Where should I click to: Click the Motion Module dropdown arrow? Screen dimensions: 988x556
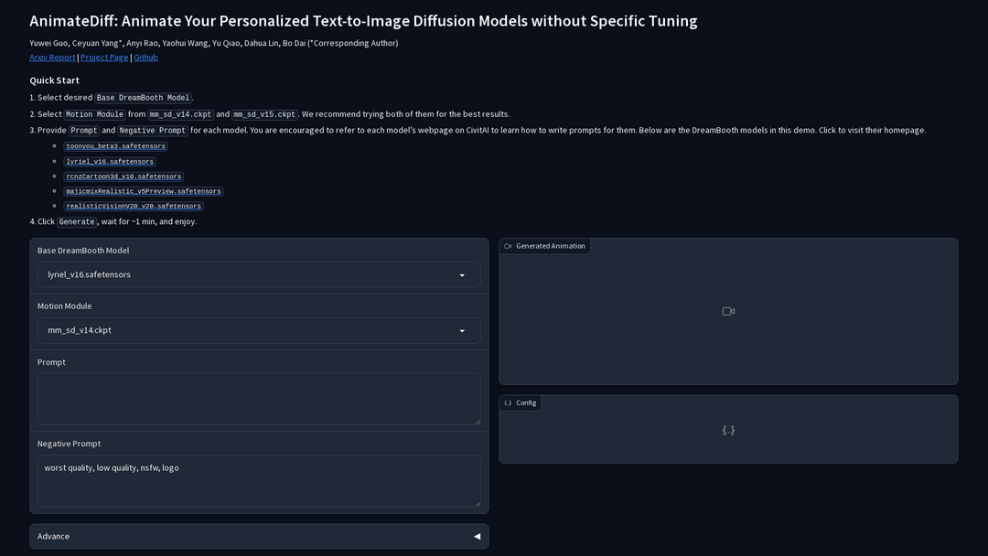[x=462, y=330]
